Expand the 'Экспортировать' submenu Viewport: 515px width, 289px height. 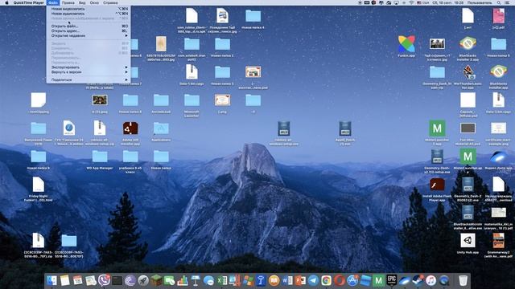click(89, 67)
